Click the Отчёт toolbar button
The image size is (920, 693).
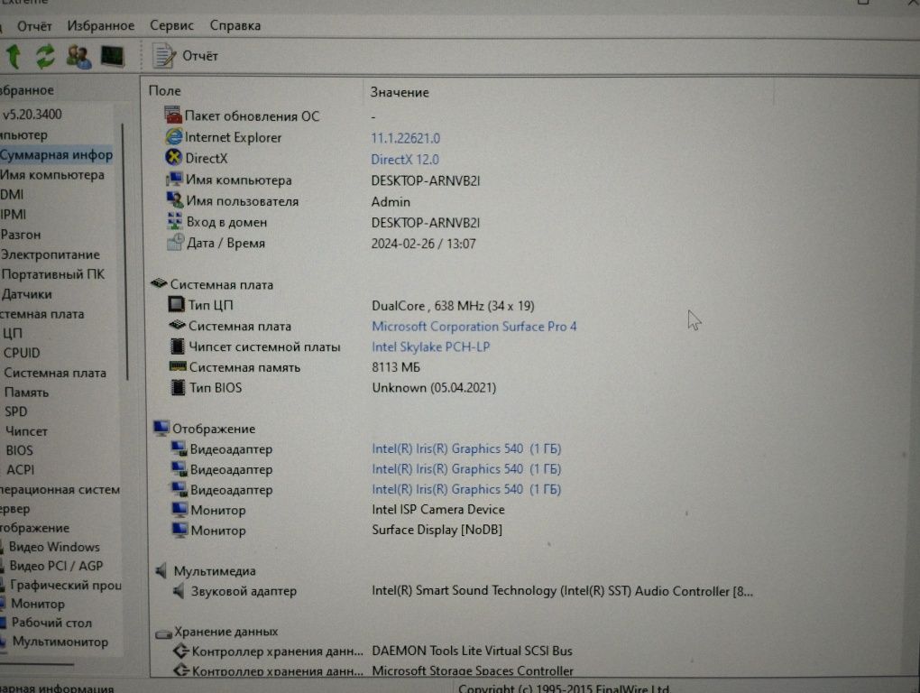186,56
